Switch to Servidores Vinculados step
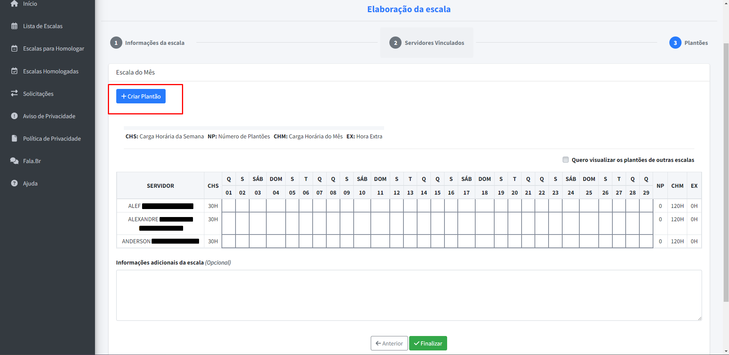Image resolution: width=729 pixels, height=355 pixels. (434, 43)
